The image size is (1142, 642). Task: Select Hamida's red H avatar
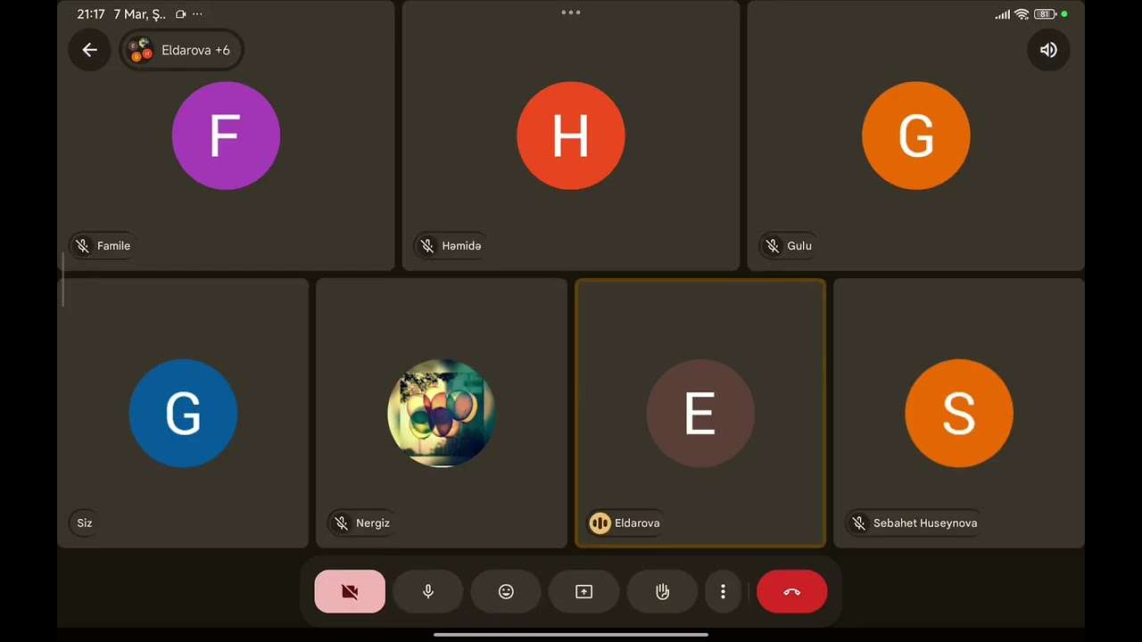[x=571, y=136]
